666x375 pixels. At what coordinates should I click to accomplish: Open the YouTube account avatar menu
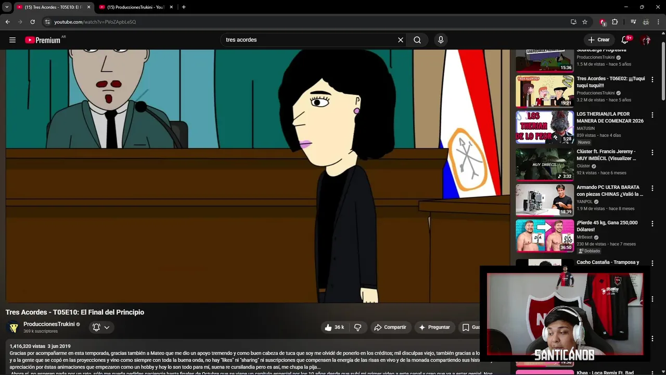(x=646, y=40)
